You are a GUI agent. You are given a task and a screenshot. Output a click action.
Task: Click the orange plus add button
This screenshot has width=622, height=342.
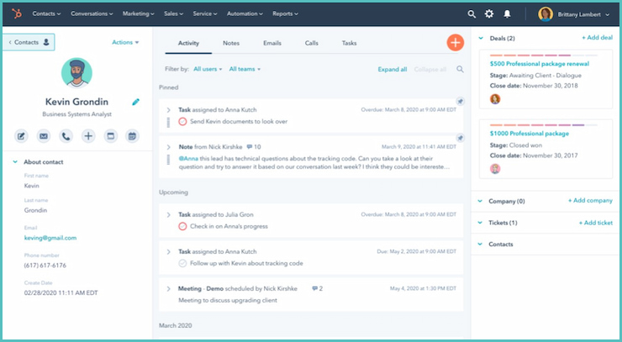(x=456, y=43)
